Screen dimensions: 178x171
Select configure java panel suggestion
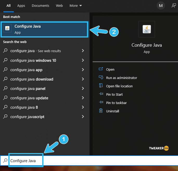point(44,88)
